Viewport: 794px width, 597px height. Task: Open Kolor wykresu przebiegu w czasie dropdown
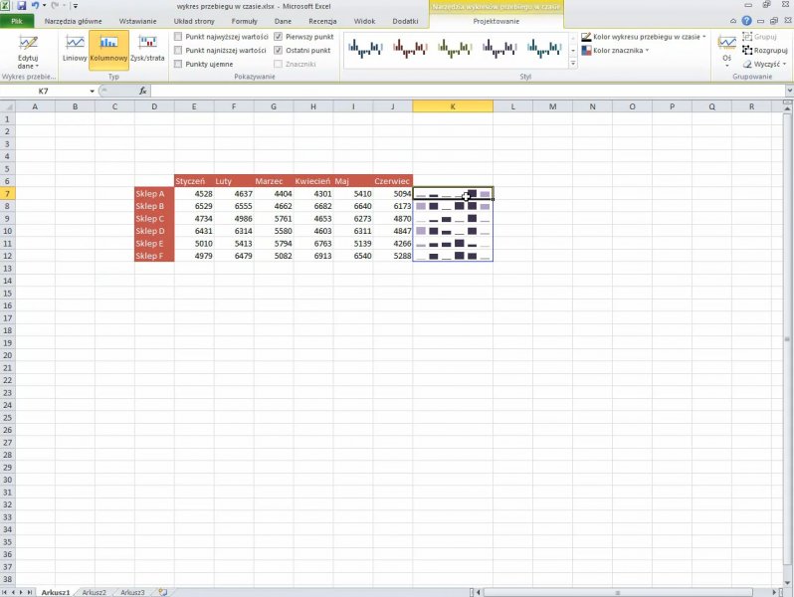tap(644, 36)
